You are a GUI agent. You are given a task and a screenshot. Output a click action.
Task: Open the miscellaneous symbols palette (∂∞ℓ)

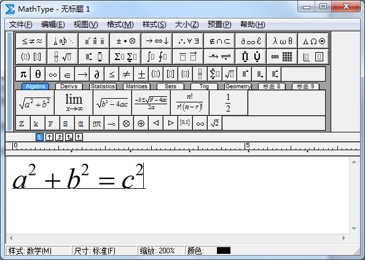251,41
